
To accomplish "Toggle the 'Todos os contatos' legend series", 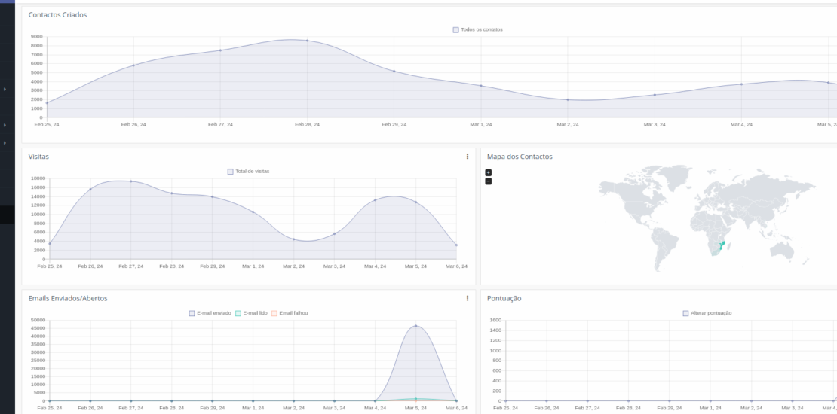I will (x=477, y=30).
